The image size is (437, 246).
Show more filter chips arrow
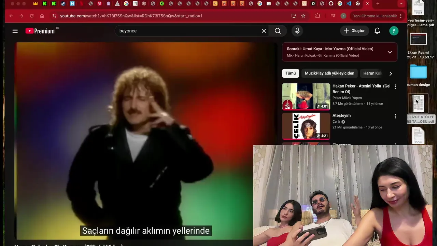[x=391, y=73]
